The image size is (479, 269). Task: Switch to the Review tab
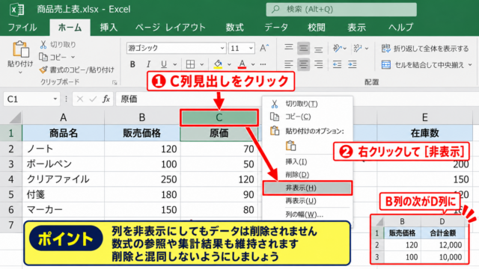317,28
